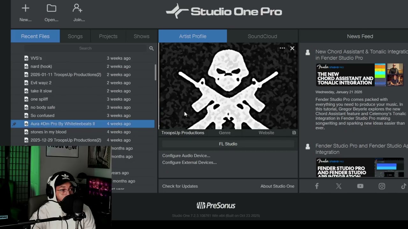
Task: Click Check for Updates
Action: (x=180, y=186)
